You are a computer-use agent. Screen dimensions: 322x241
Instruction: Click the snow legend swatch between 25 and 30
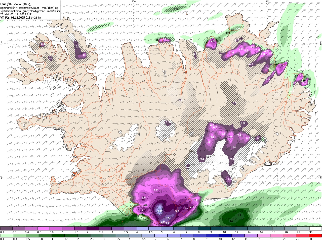coord(303,229)
